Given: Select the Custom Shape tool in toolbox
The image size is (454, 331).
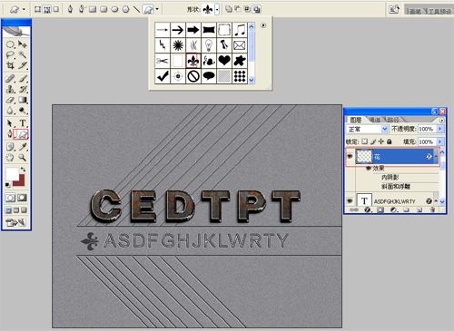Looking at the screenshot, I should point(22,134).
